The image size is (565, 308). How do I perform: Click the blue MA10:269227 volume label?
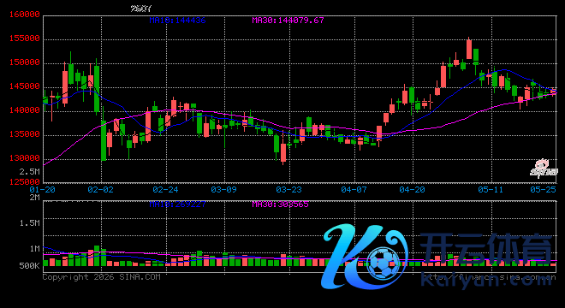177,204
